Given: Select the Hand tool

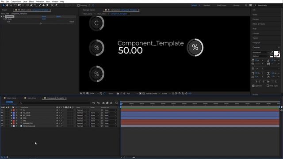Looking at the screenshot, I should 7,5.
